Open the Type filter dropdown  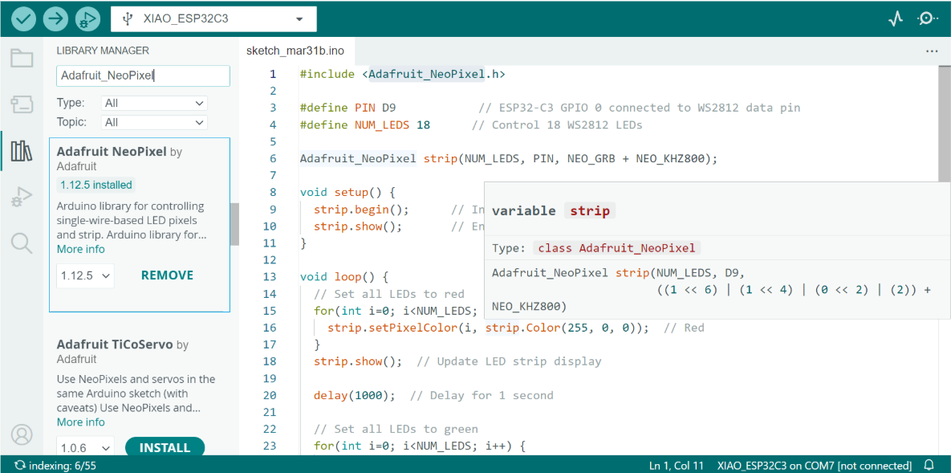[x=155, y=104]
